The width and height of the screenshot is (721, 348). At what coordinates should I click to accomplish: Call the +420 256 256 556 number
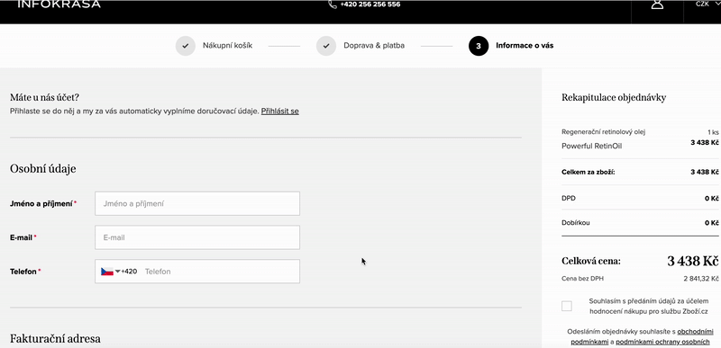tap(370, 4)
